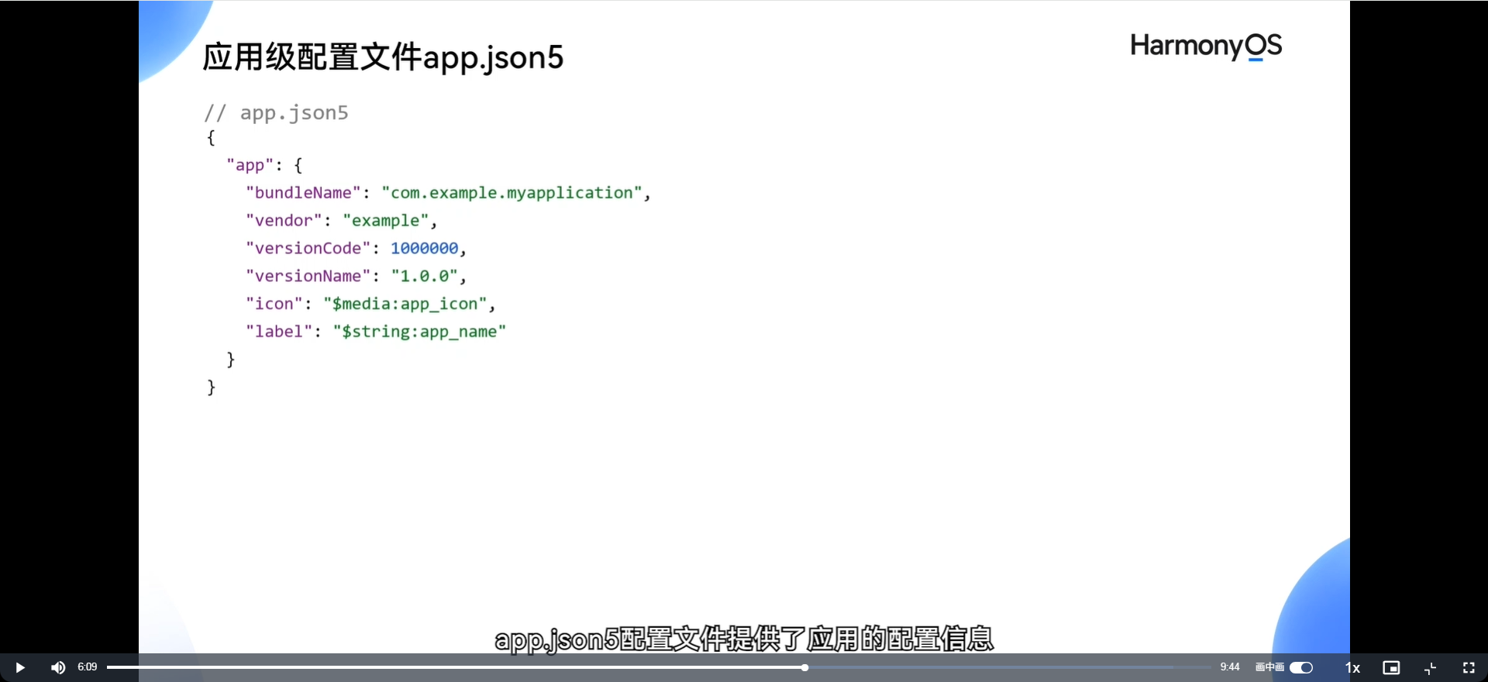The width and height of the screenshot is (1488, 682).
Task: Click the "app" key in code
Action: 250,165
